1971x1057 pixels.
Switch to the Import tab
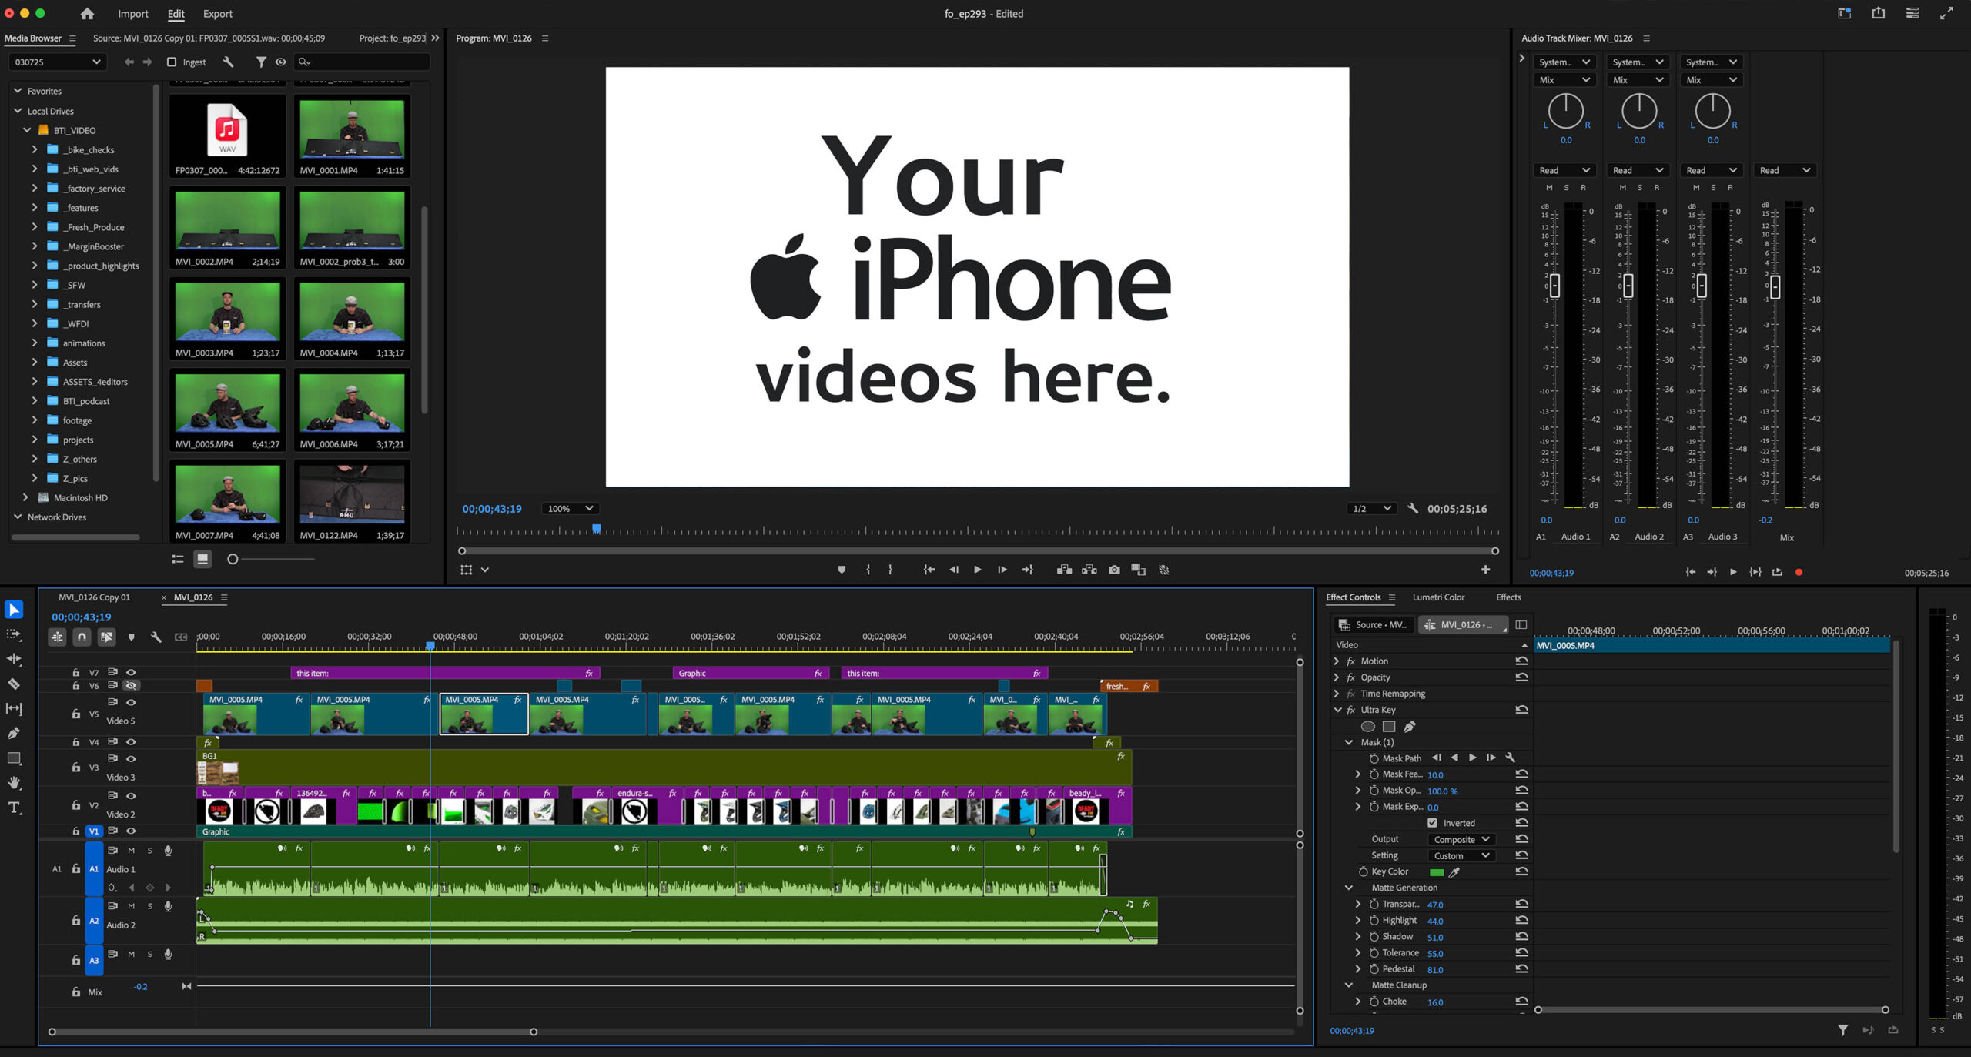133,14
